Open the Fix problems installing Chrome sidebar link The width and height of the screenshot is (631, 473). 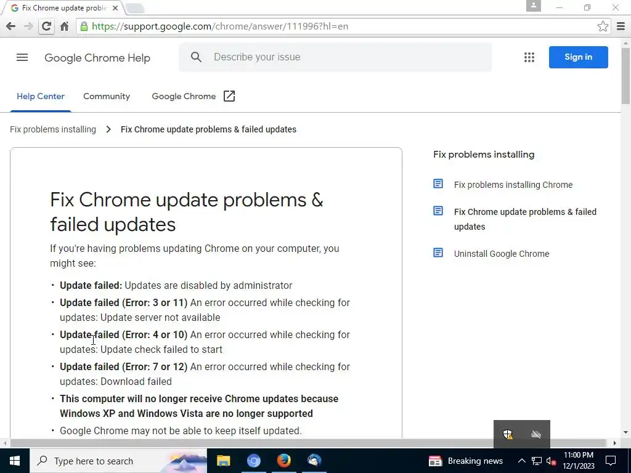click(513, 185)
